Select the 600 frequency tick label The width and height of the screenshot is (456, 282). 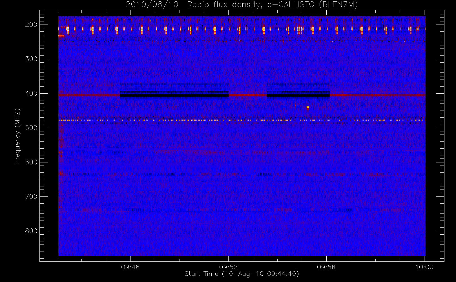point(31,162)
